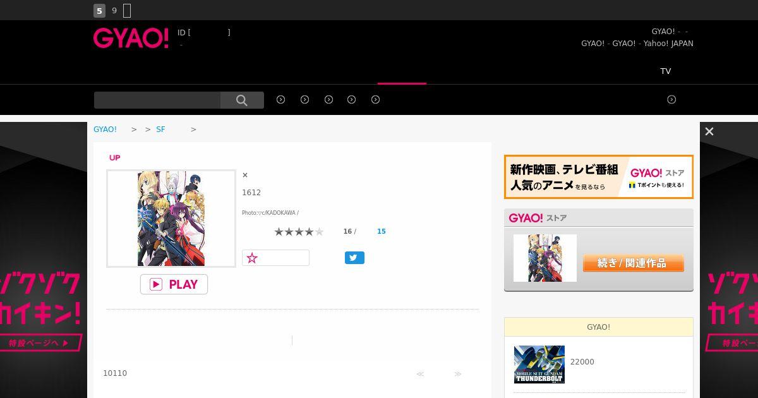Click the yellow GYAO! ranking header
Screen dimensions: 758x398
point(599,327)
